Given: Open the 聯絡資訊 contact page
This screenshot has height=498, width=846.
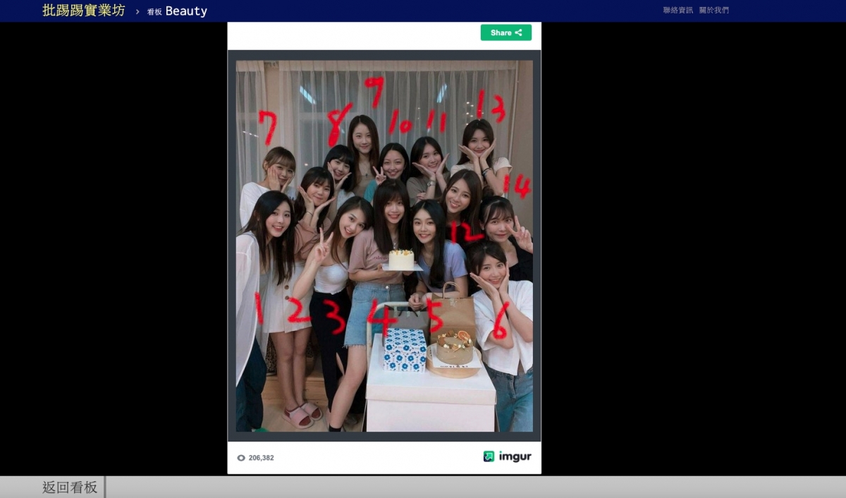Looking at the screenshot, I should coord(678,11).
